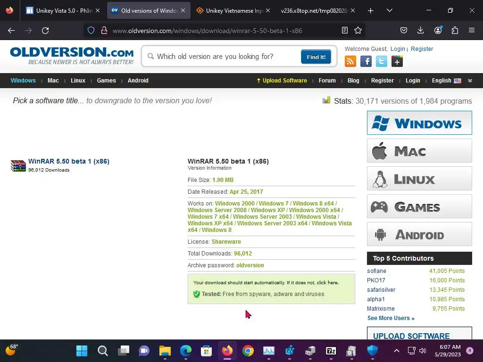Open Linux category in nav menu
Screen dimensions: 483x362
(x=78, y=81)
